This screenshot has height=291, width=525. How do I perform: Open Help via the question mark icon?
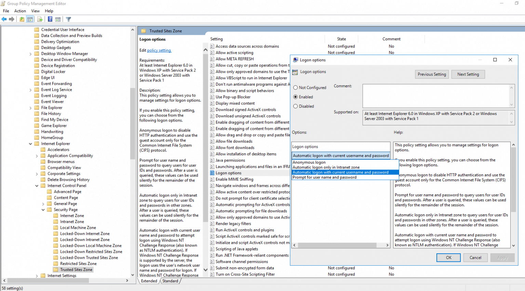point(50,19)
